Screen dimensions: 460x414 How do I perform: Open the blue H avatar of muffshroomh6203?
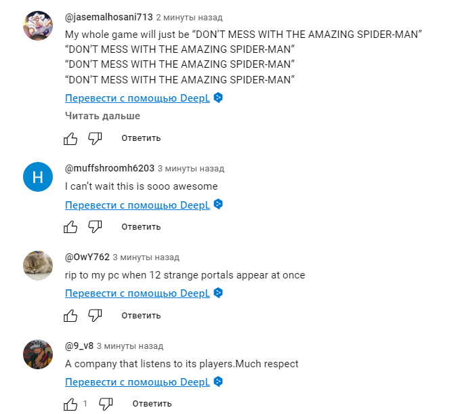tap(38, 177)
